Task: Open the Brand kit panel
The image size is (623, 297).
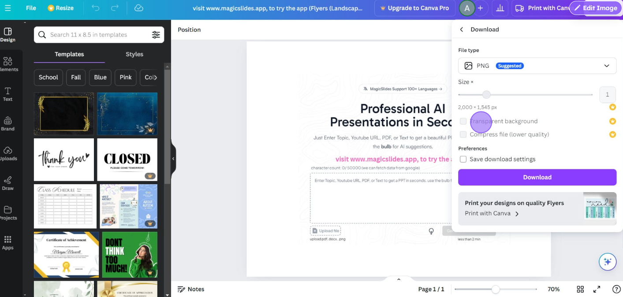Action: pyautogui.click(x=8, y=124)
